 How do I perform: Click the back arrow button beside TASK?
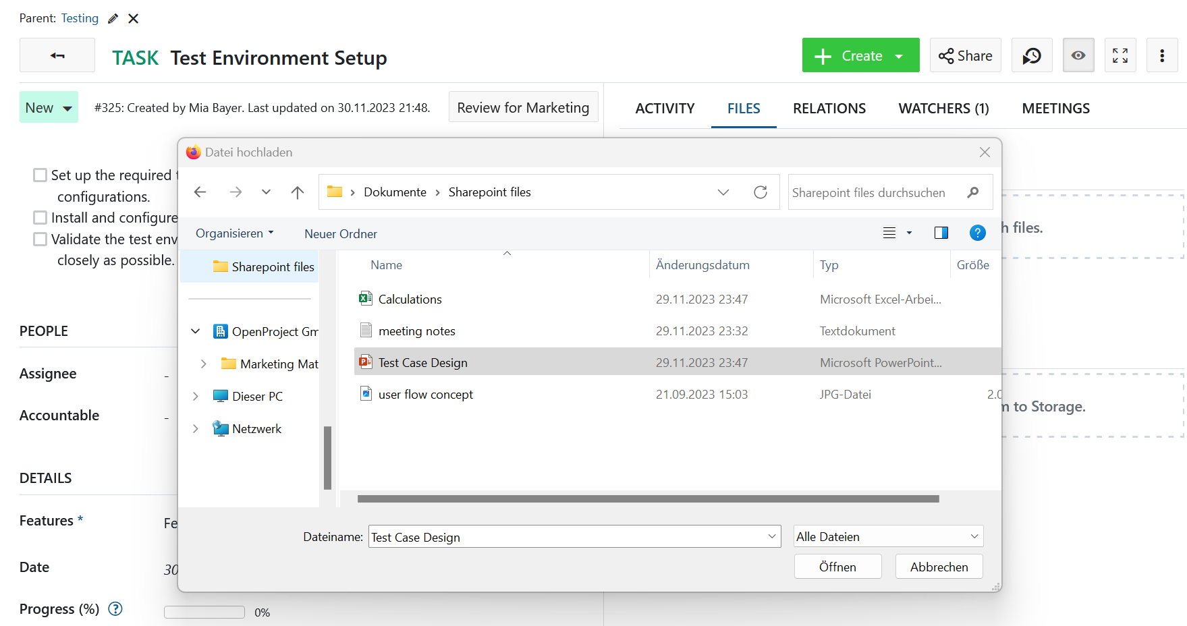(x=57, y=56)
